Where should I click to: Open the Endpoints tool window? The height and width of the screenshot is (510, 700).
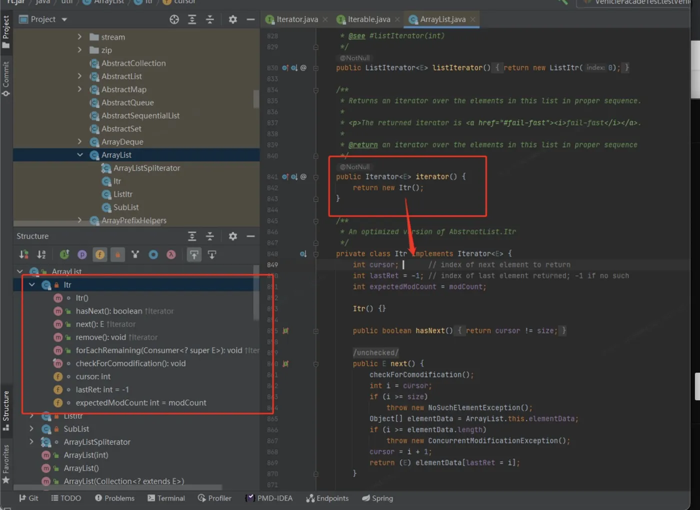point(327,498)
